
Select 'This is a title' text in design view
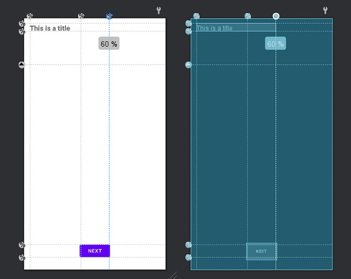coord(50,29)
